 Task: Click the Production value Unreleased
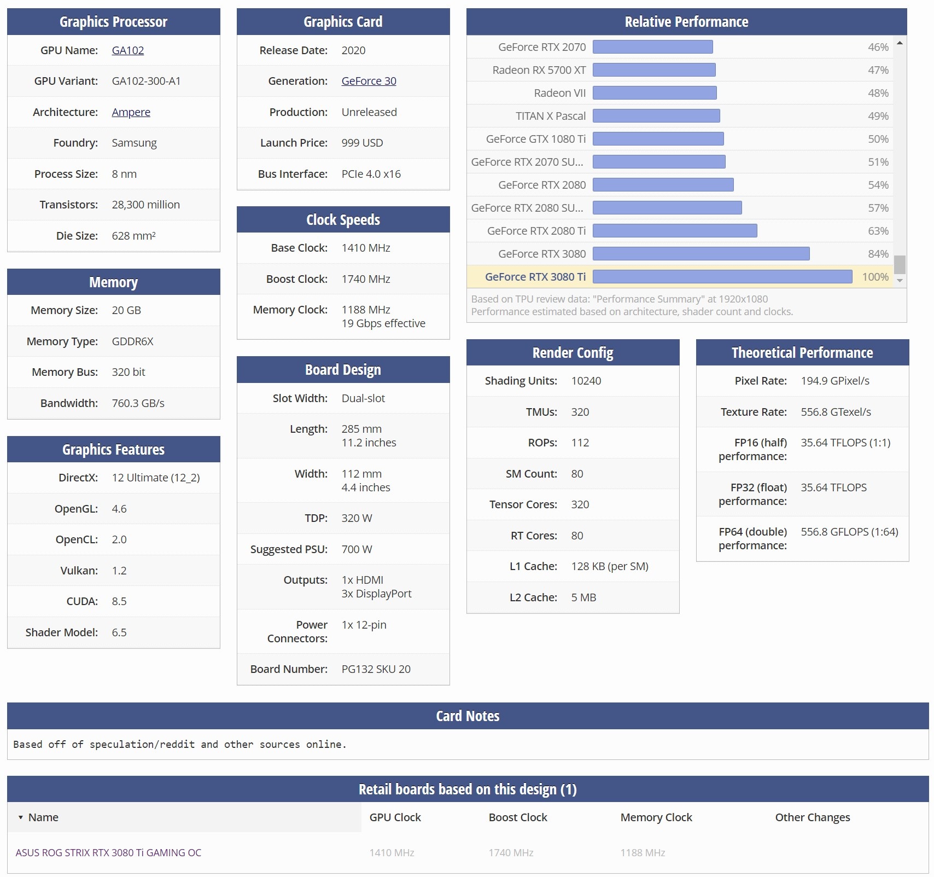(x=369, y=112)
